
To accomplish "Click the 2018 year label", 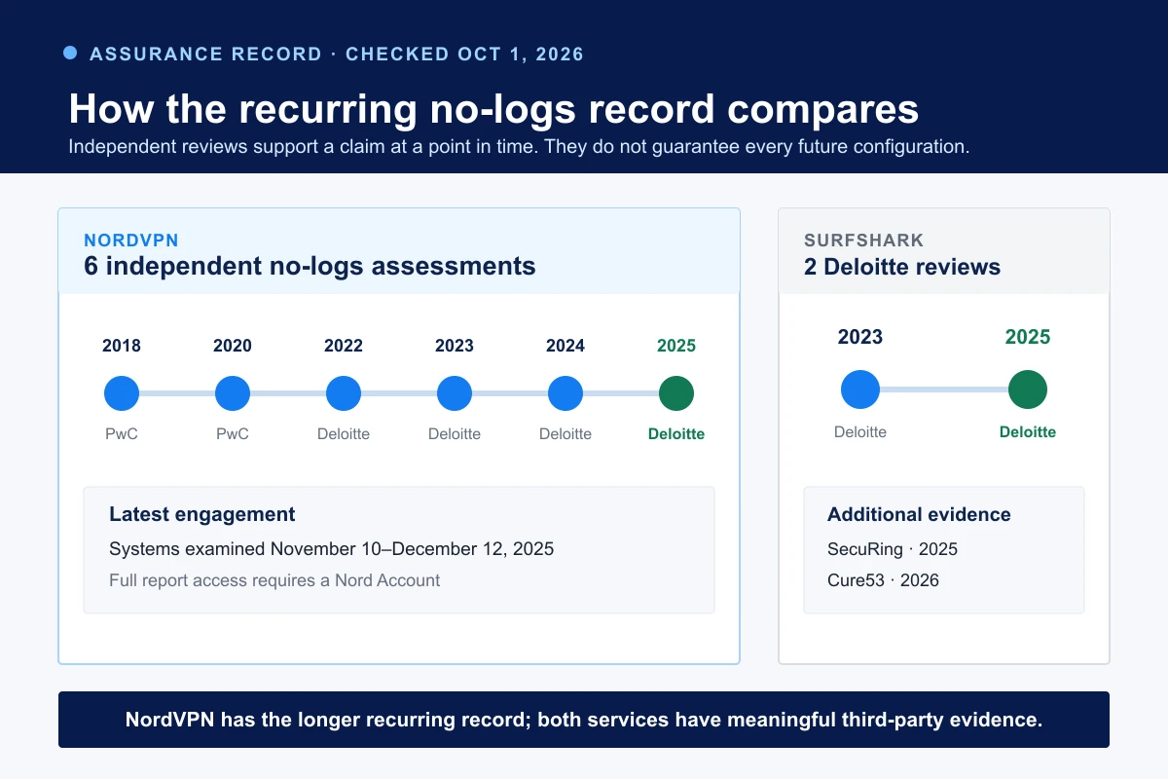I will point(122,346).
